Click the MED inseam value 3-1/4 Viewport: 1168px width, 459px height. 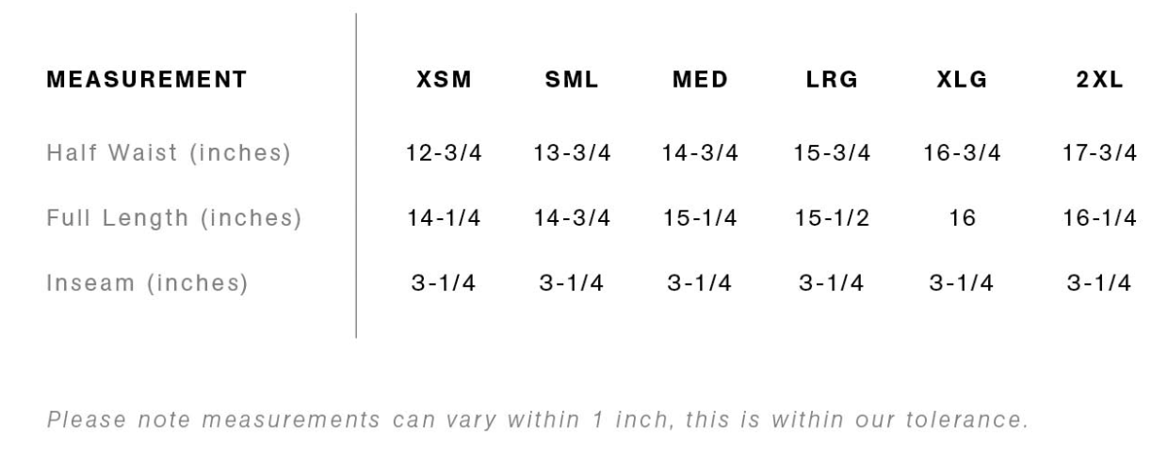click(700, 283)
